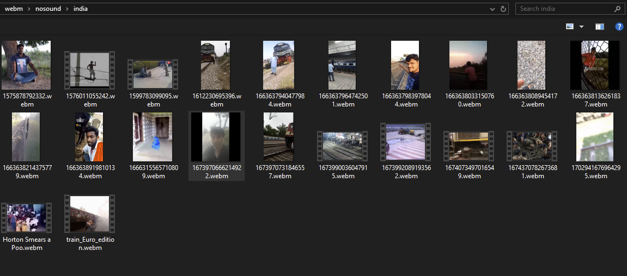Click file name 1599783099095.webm
The image size is (627, 276).
[x=153, y=101]
